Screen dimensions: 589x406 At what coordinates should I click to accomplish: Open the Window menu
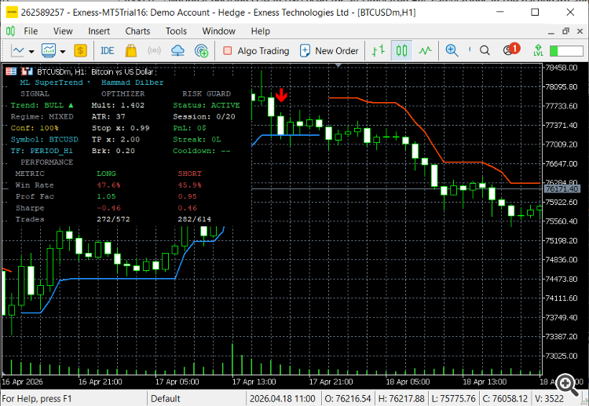pyautogui.click(x=218, y=31)
